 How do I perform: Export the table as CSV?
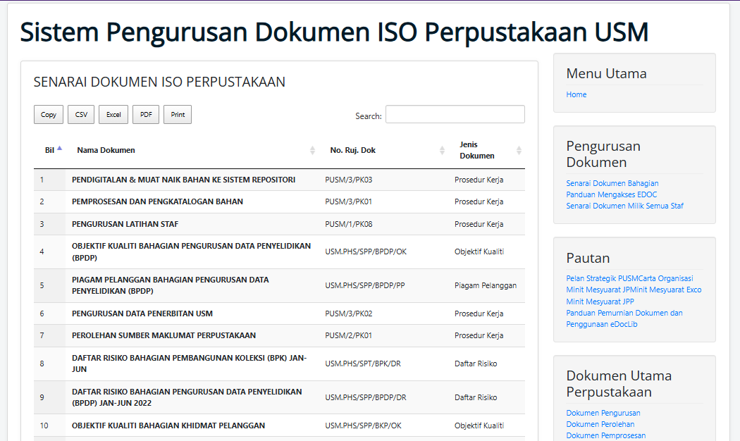pos(81,115)
